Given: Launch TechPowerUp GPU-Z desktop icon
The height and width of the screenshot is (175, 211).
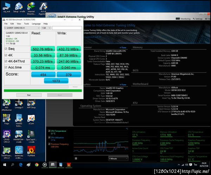Looking at the screenshot, I should [6, 153].
